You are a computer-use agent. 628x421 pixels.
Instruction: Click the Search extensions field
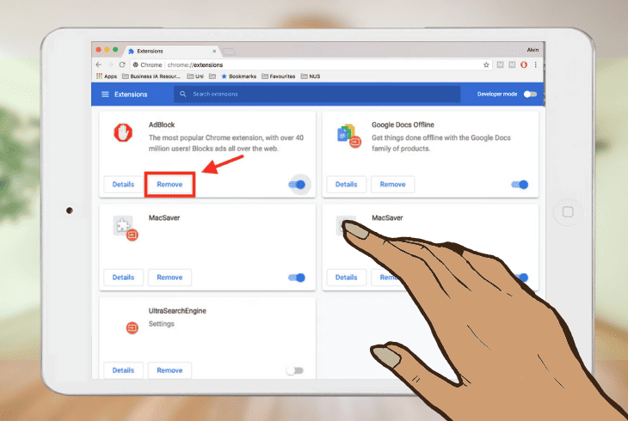click(x=317, y=94)
